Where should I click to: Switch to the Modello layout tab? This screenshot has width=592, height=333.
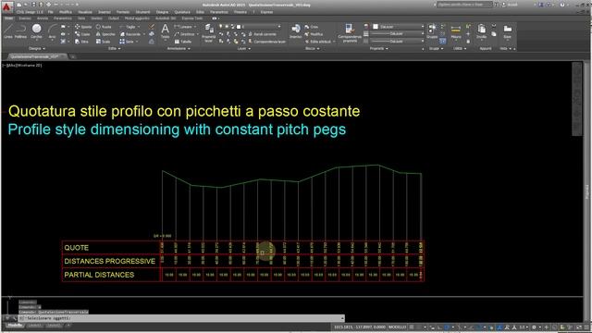pyautogui.click(x=15, y=326)
